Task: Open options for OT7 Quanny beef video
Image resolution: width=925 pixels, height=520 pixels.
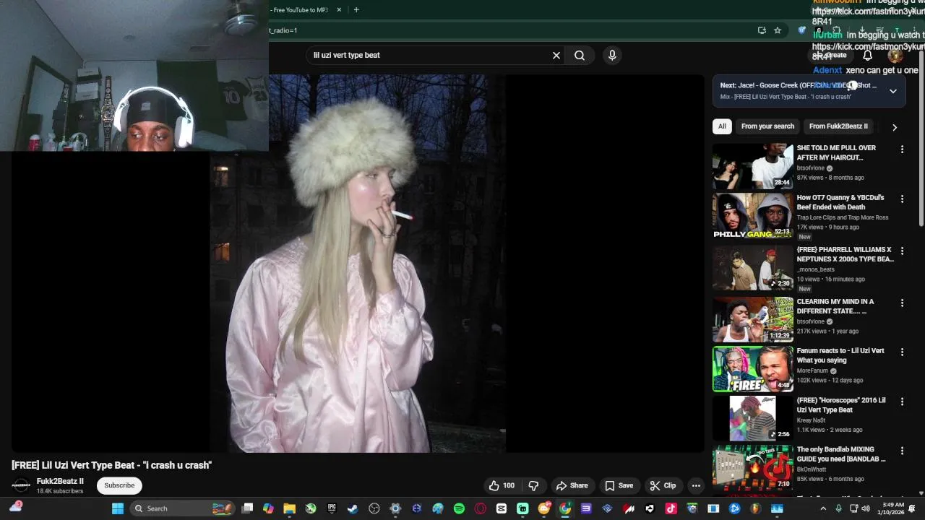Action: tap(902, 199)
